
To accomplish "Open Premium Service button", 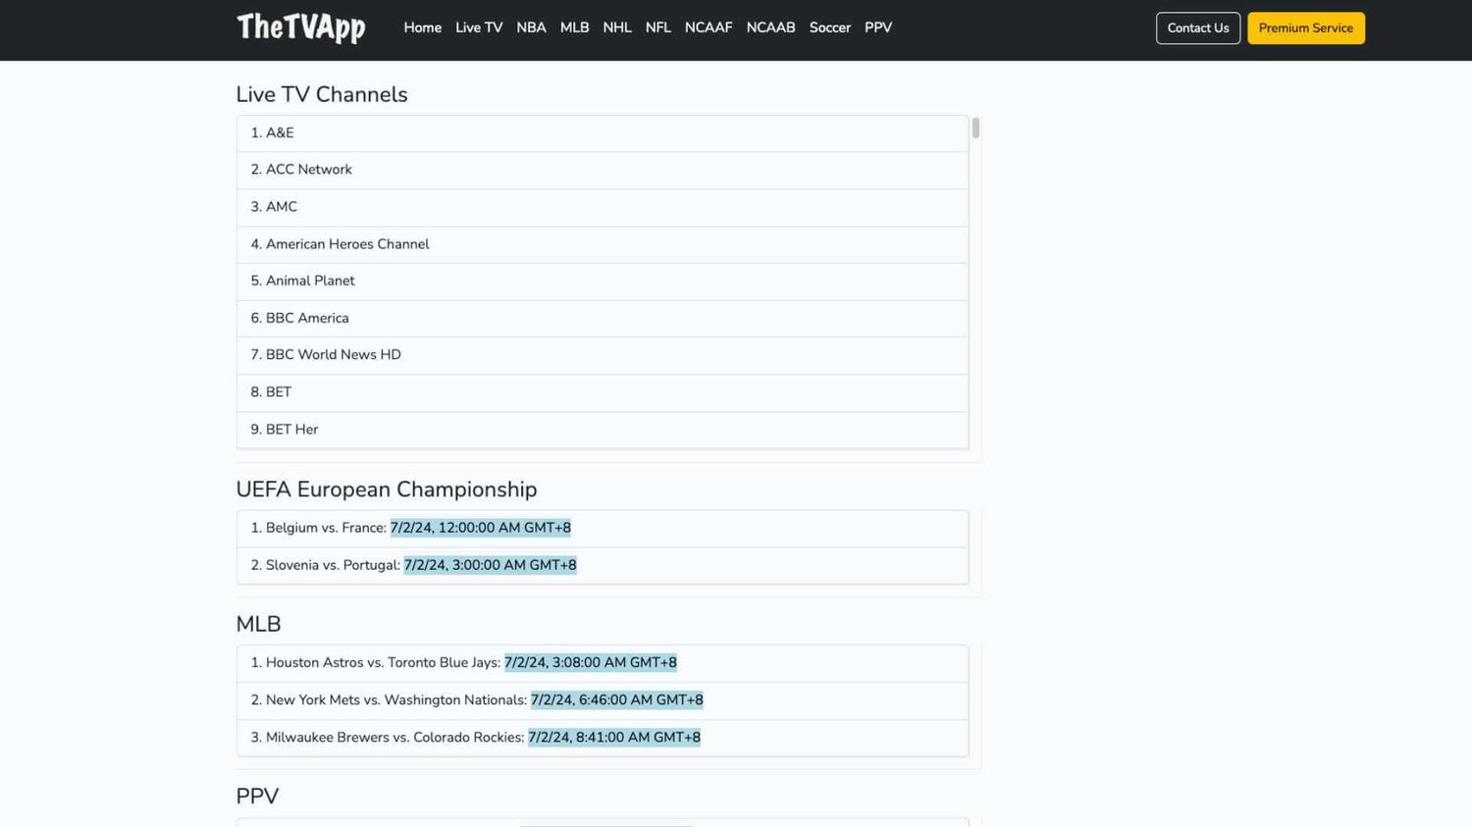I will coord(1306,27).
